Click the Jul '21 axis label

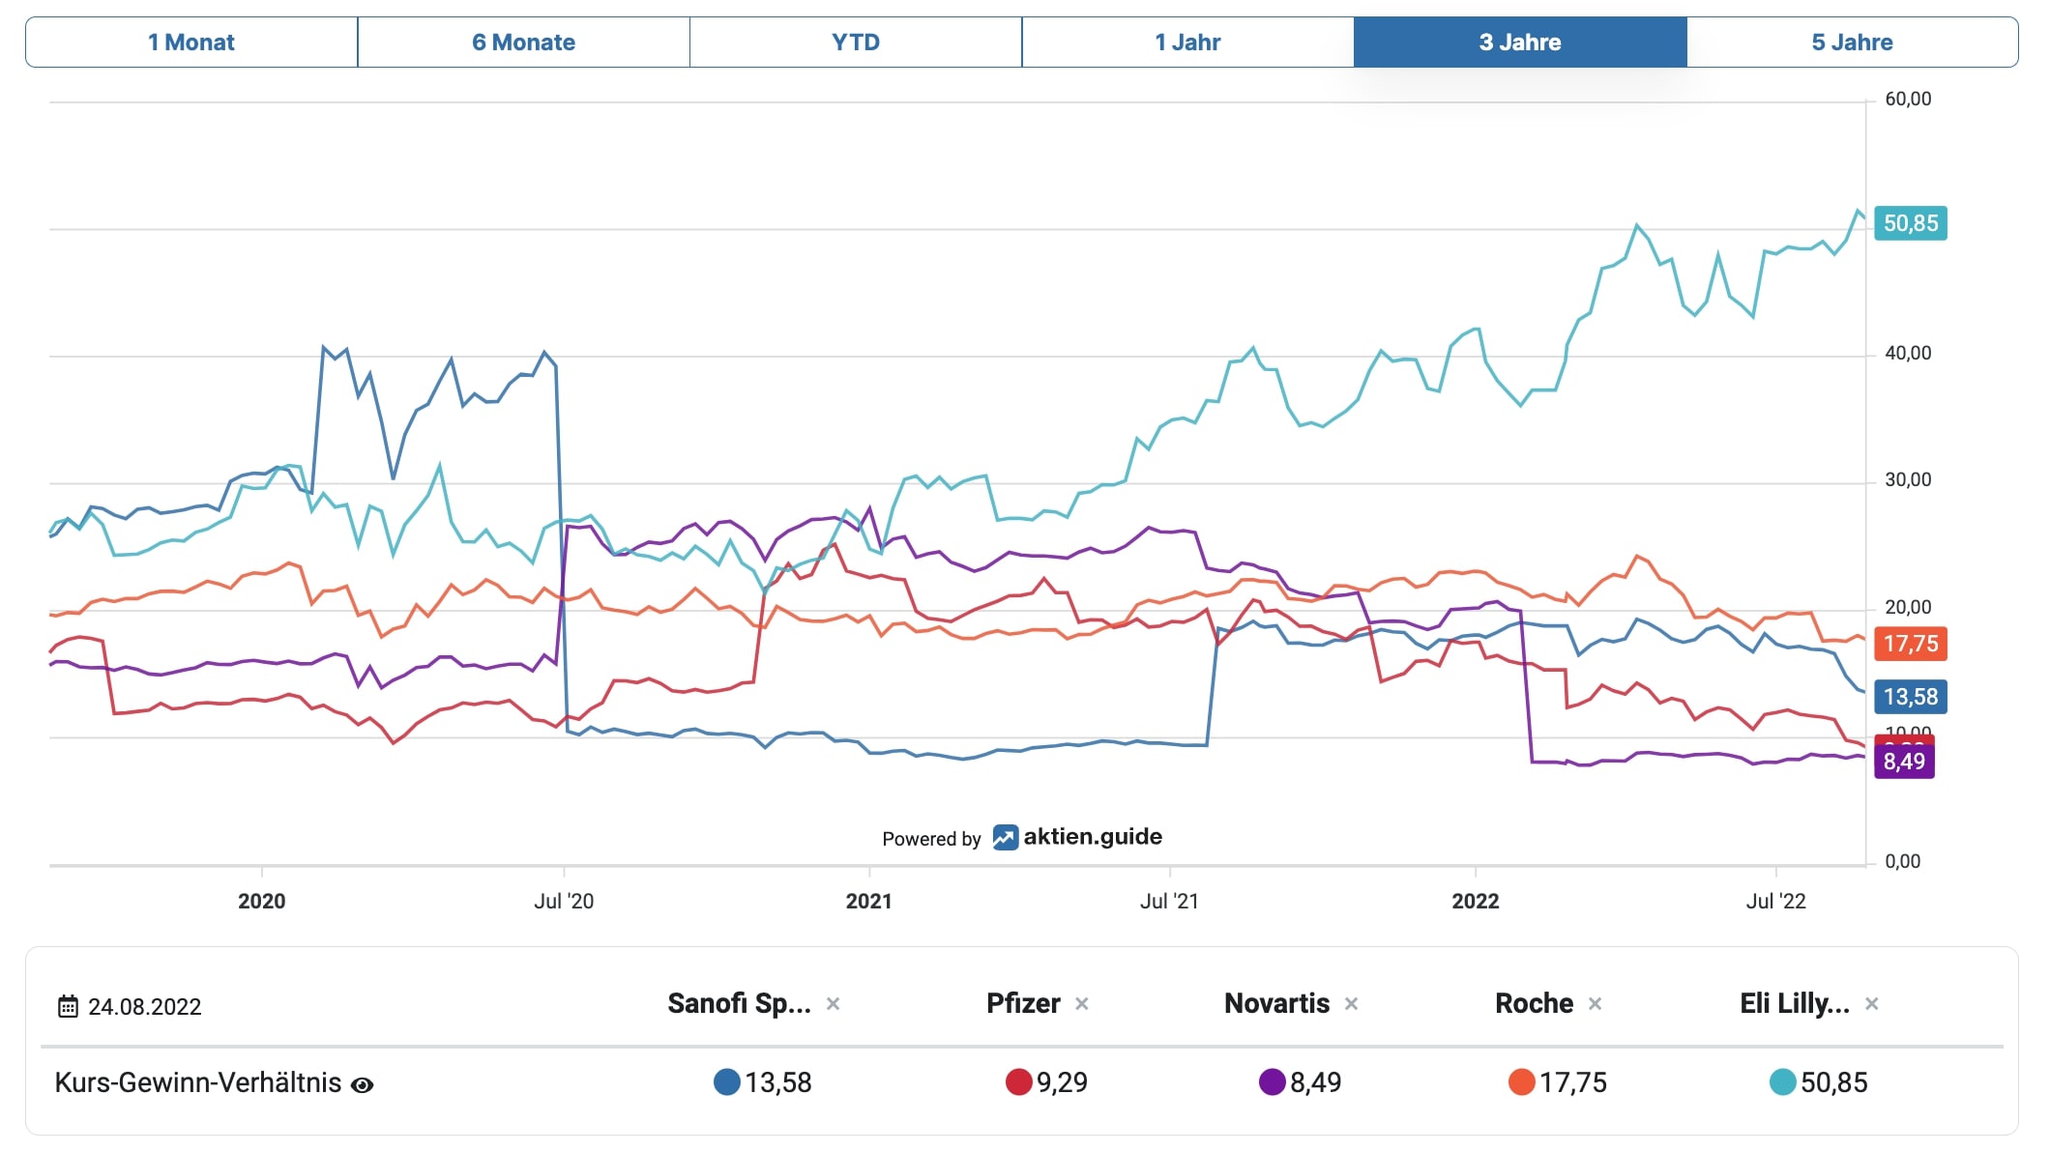point(1169,902)
